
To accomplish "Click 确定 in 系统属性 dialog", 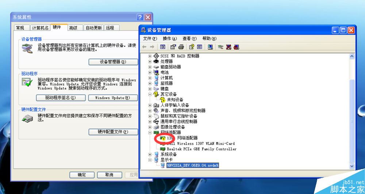I will [82, 175].
